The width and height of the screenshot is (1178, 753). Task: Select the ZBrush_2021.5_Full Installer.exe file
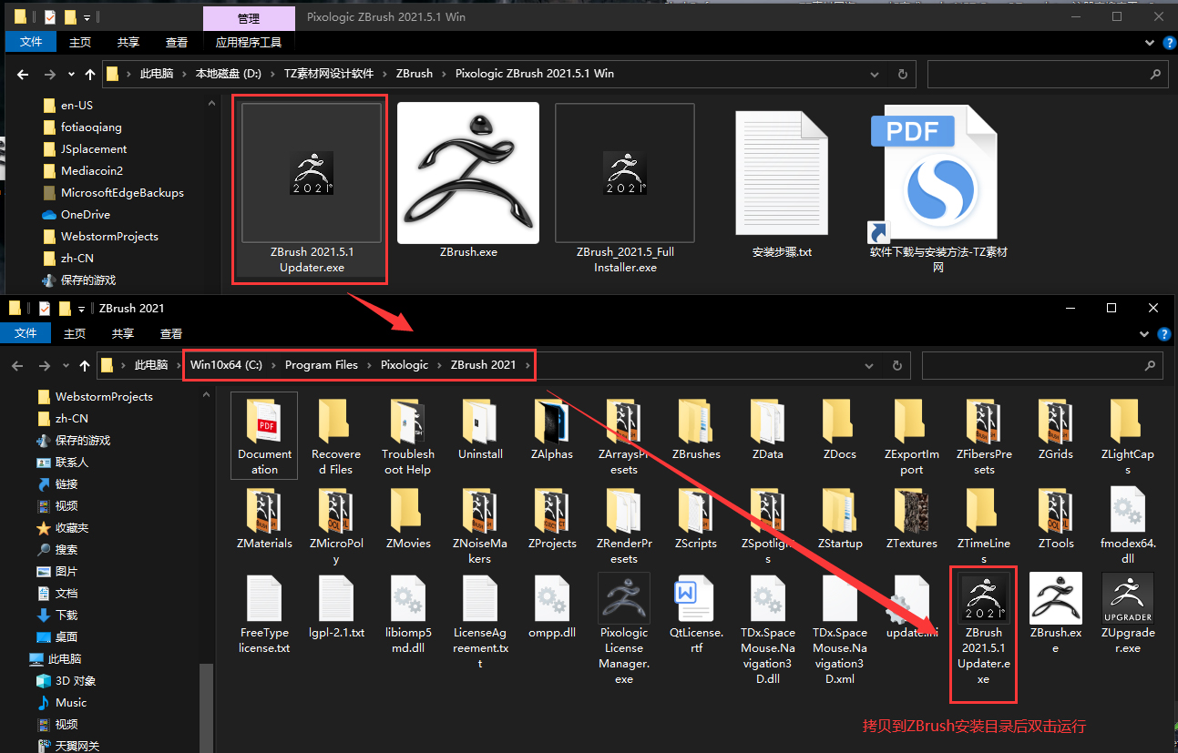pyautogui.click(x=625, y=188)
